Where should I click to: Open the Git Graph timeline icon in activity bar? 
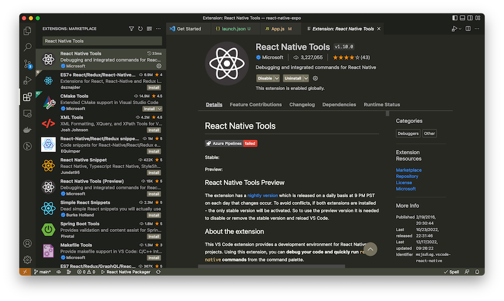(28, 146)
